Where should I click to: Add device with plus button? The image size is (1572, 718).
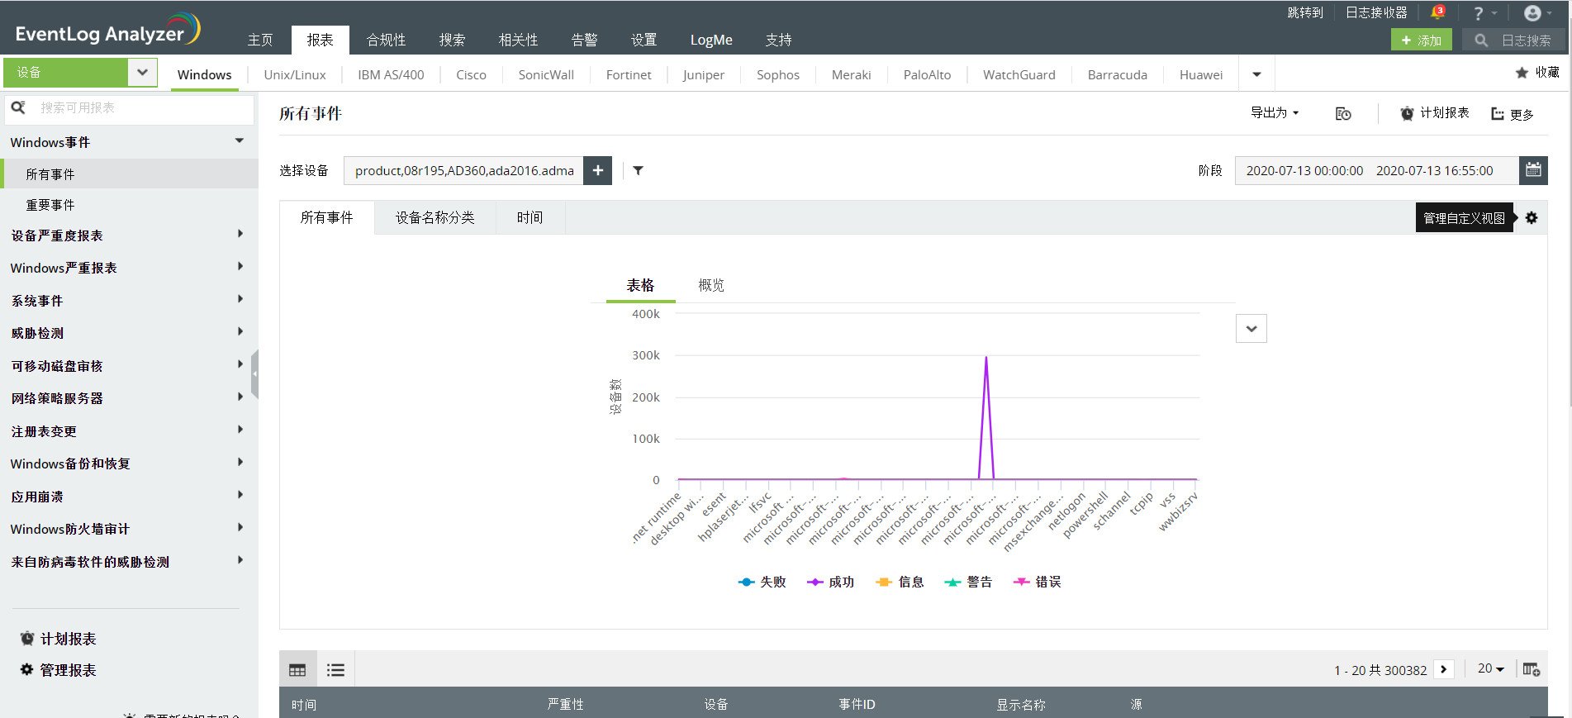[597, 170]
